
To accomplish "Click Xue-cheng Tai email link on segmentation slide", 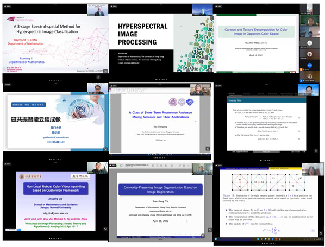I will [160, 211].
